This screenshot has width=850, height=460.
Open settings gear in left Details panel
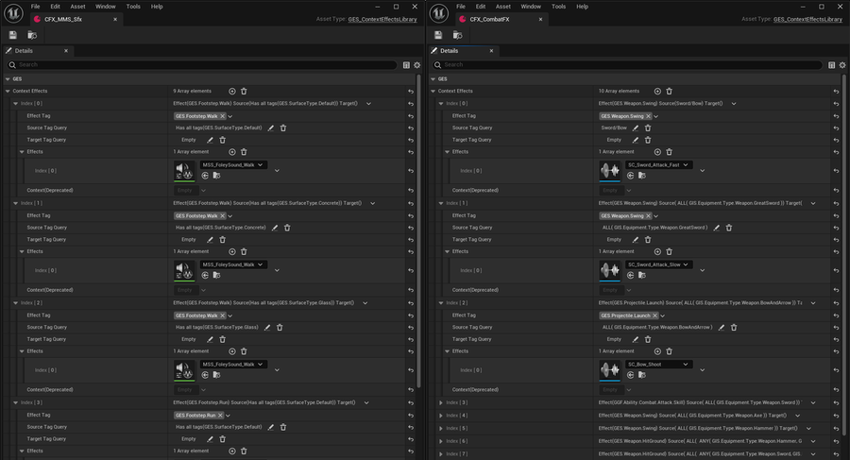[x=416, y=65]
